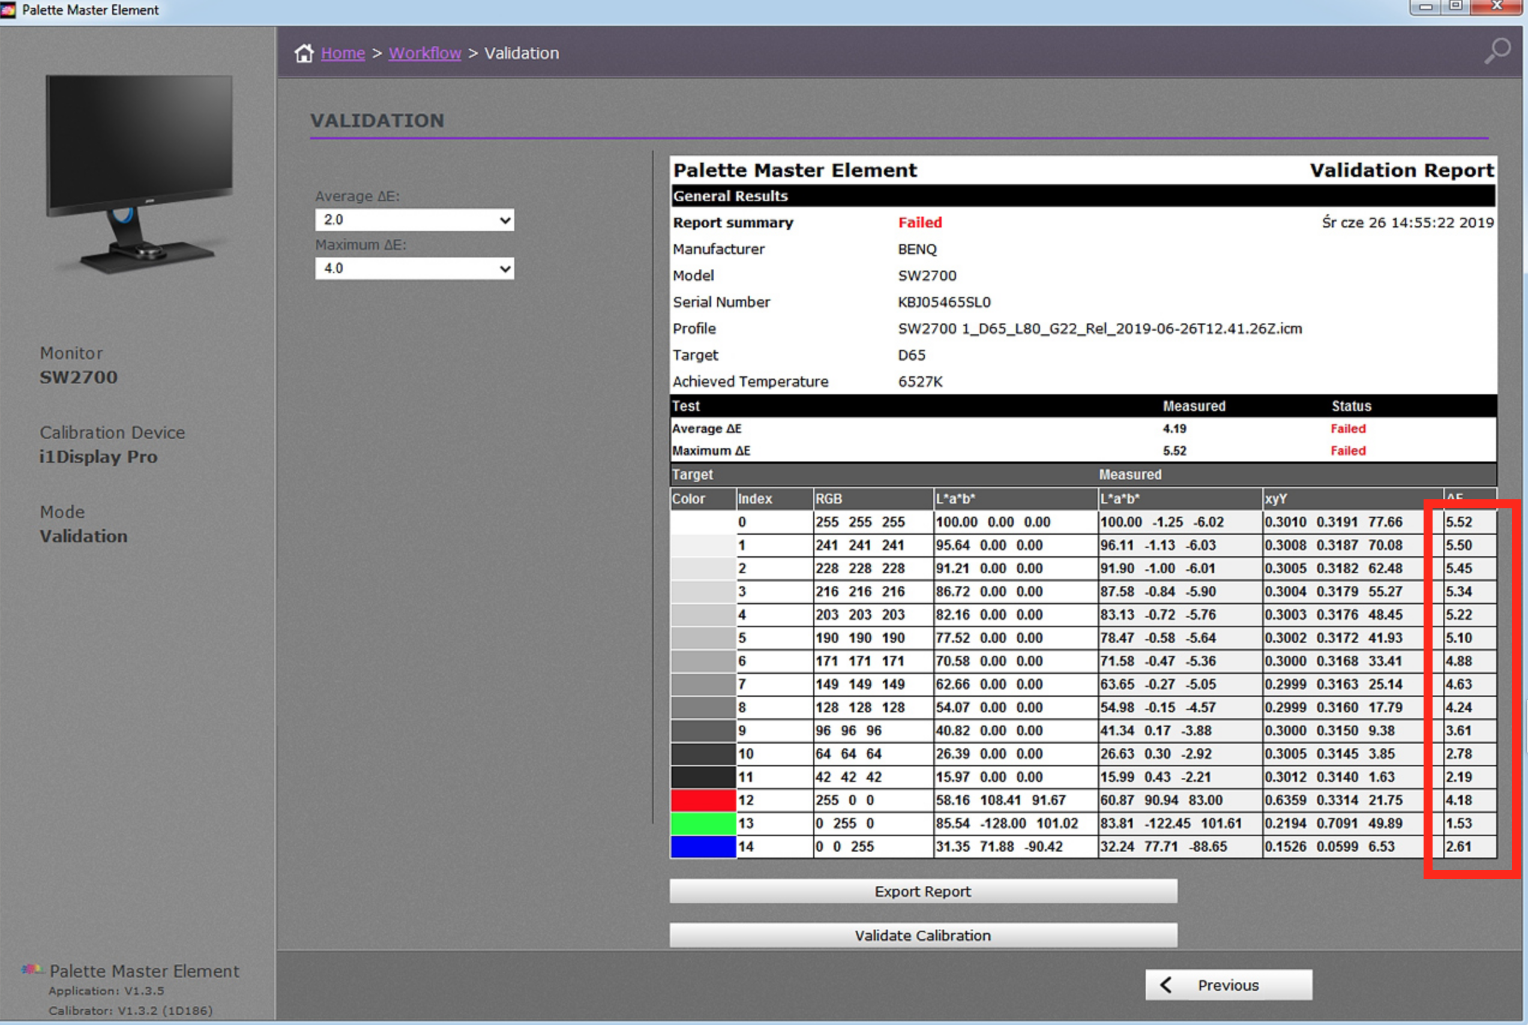Click the magnifier search icon
Image resolution: width=1528 pixels, height=1025 pixels.
(x=1497, y=51)
